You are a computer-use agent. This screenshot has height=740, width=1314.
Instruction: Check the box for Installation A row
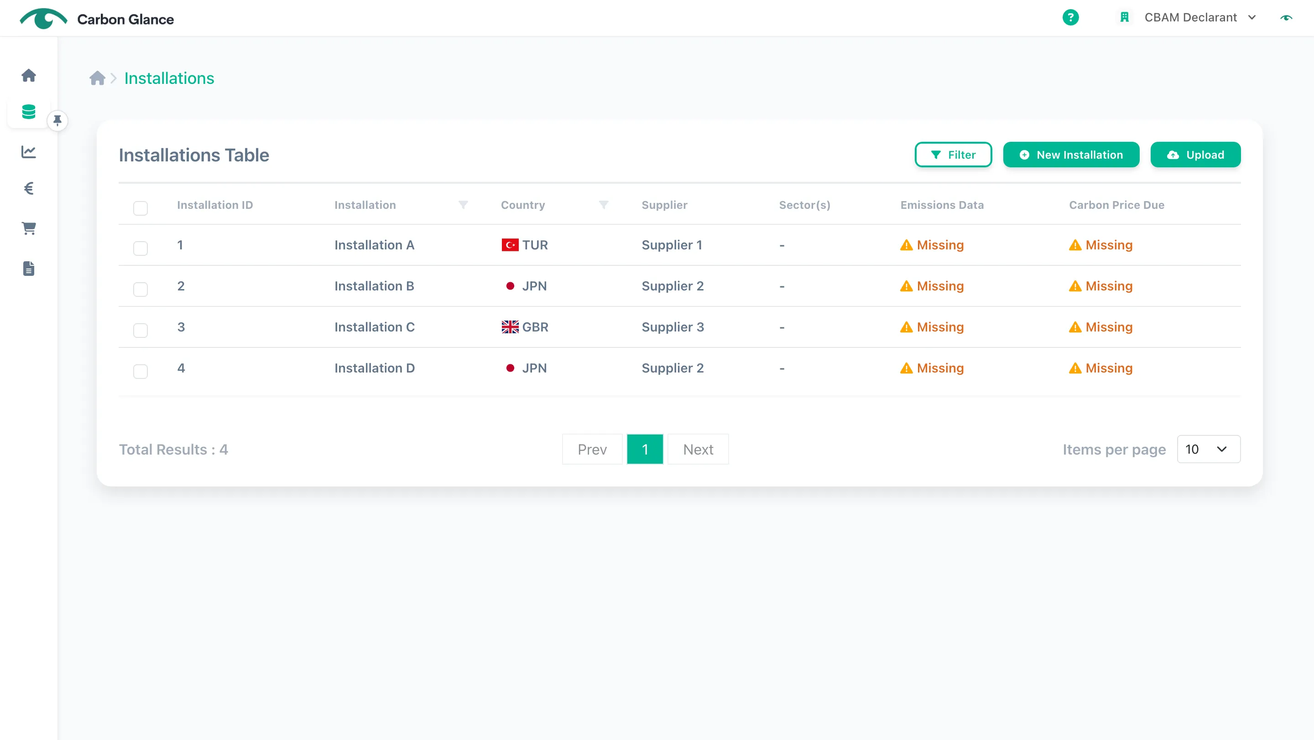[x=140, y=248]
